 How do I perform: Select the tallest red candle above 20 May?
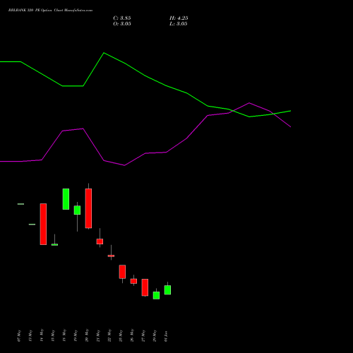pyautogui.click(x=88, y=208)
